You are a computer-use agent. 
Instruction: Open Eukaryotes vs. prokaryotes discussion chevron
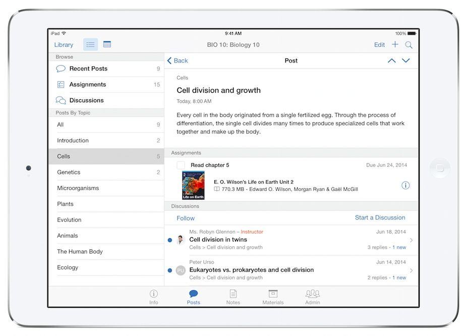[x=412, y=271]
